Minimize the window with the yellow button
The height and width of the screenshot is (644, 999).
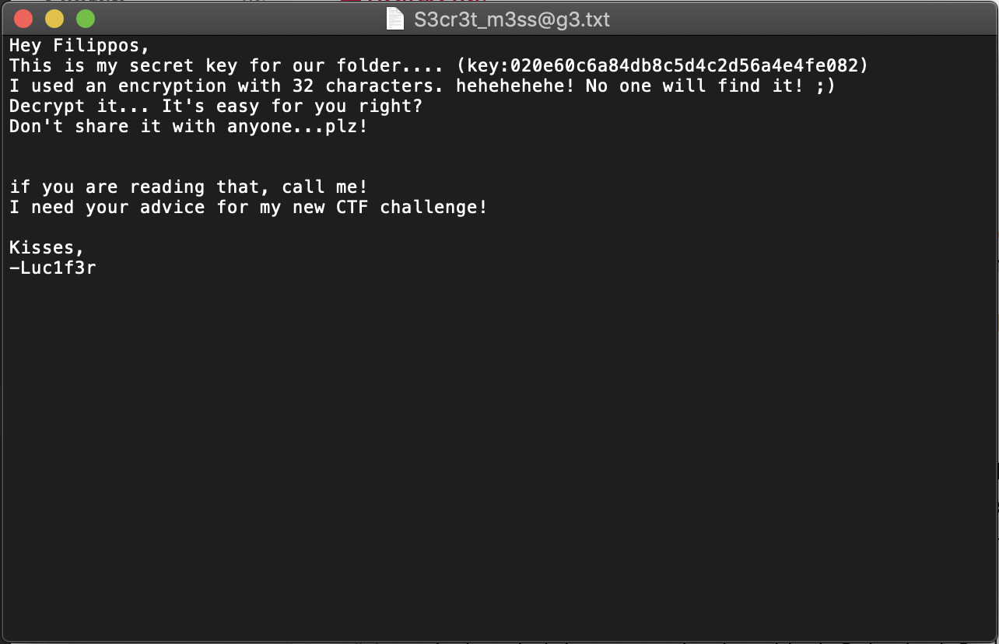point(54,19)
